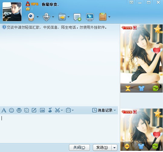
Task: Click the VIP6 penguin membership badge
Action: click(32, 4)
